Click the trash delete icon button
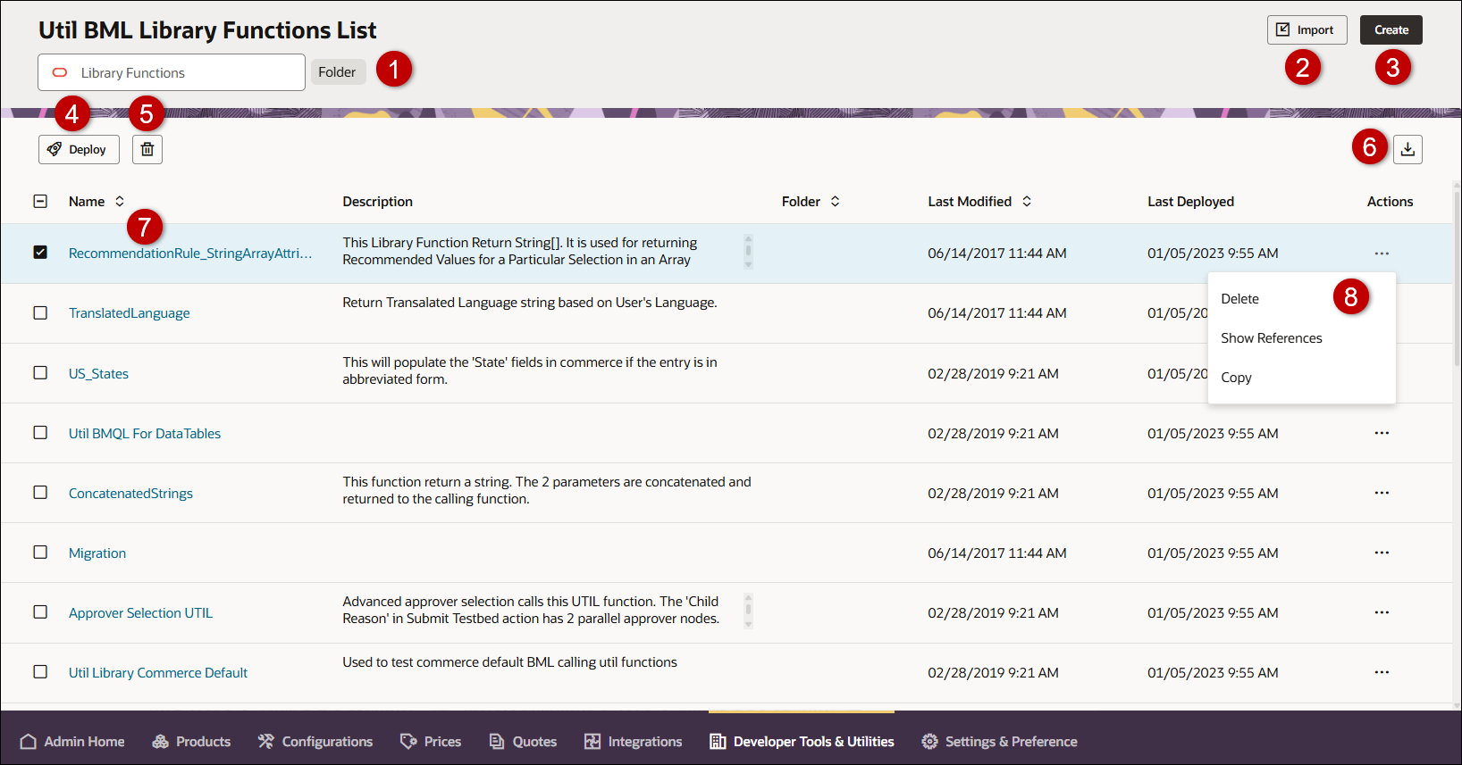Screen dimensions: 1462x765 (x=147, y=149)
